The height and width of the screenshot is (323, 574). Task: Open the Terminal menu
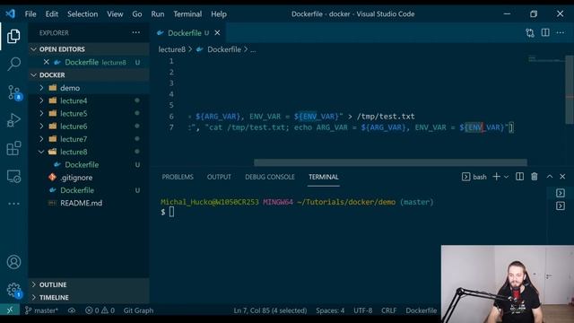[187, 14]
